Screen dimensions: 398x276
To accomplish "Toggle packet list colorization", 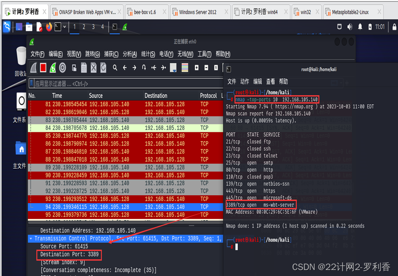I will click(x=185, y=68).
